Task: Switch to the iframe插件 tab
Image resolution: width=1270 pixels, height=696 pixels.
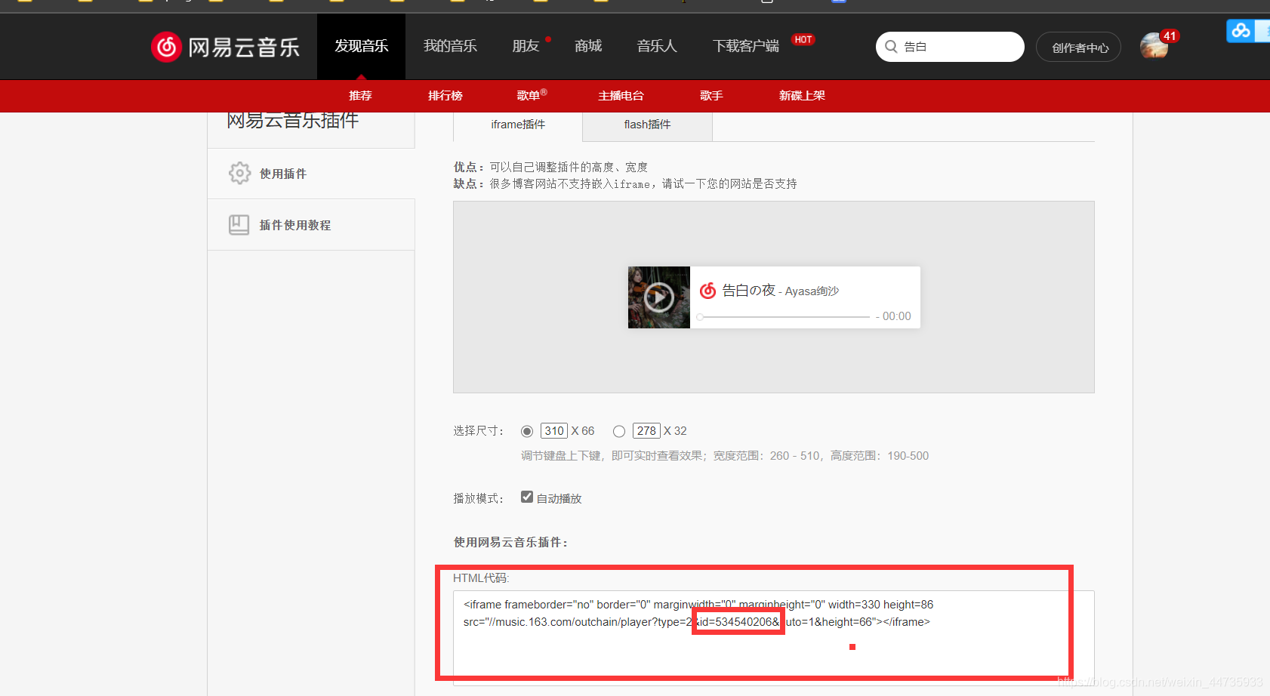Action: [518, 125]
